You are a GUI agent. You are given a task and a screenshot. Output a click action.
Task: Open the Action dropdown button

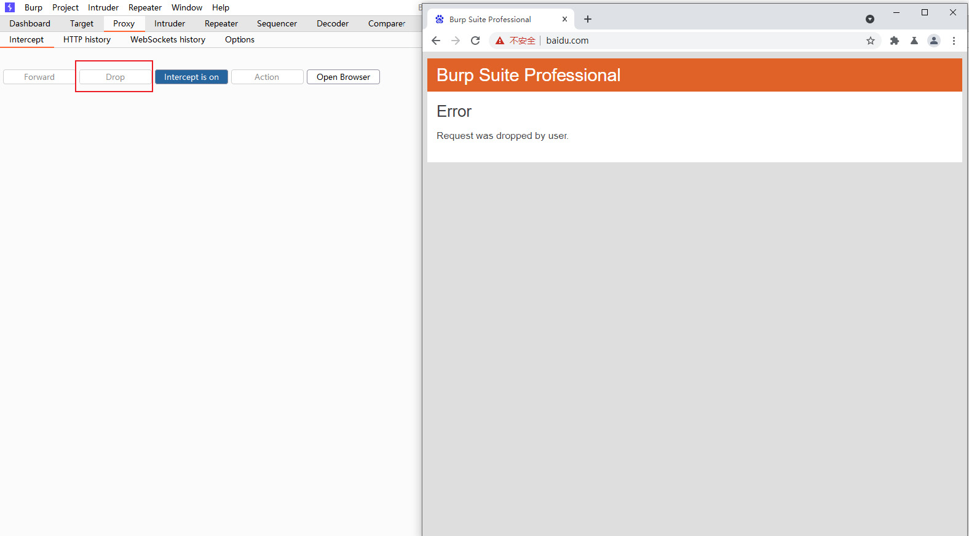[x=267, y=77]
